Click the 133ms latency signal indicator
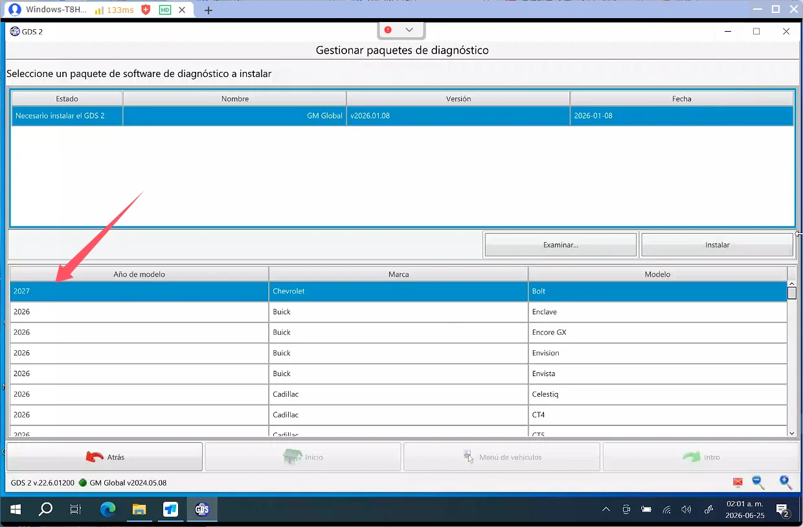This screenshot has height=527, width=803. [x=113, y=10]
